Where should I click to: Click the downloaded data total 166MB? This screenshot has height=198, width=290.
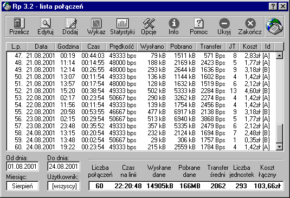[x=190, y=186]
